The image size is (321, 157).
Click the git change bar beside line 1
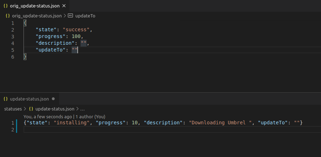click(x=16, y=123)
